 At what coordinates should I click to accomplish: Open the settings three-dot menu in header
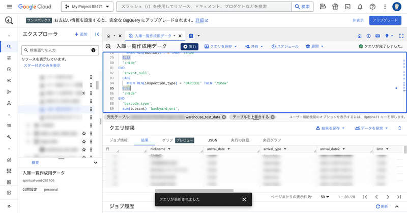[x=385, y=7]
